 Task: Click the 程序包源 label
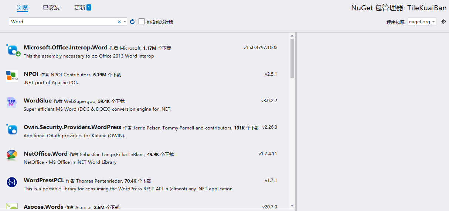pyautogui.click(x=396, y=22)
